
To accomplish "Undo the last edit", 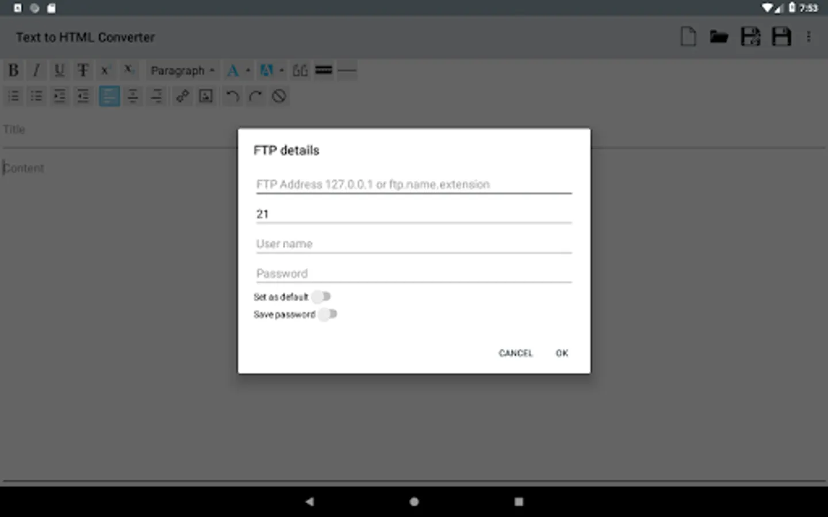I will tap(232, 96).
